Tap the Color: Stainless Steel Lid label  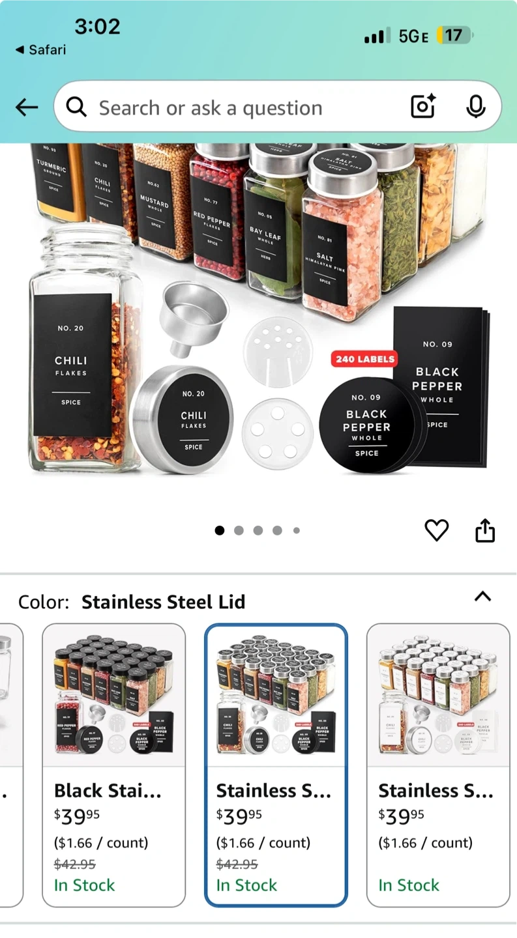[x=132, y=602]
